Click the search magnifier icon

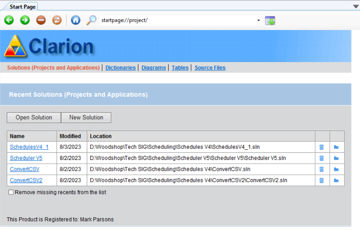point(91,20)
